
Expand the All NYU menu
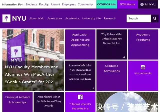(148, 4)
